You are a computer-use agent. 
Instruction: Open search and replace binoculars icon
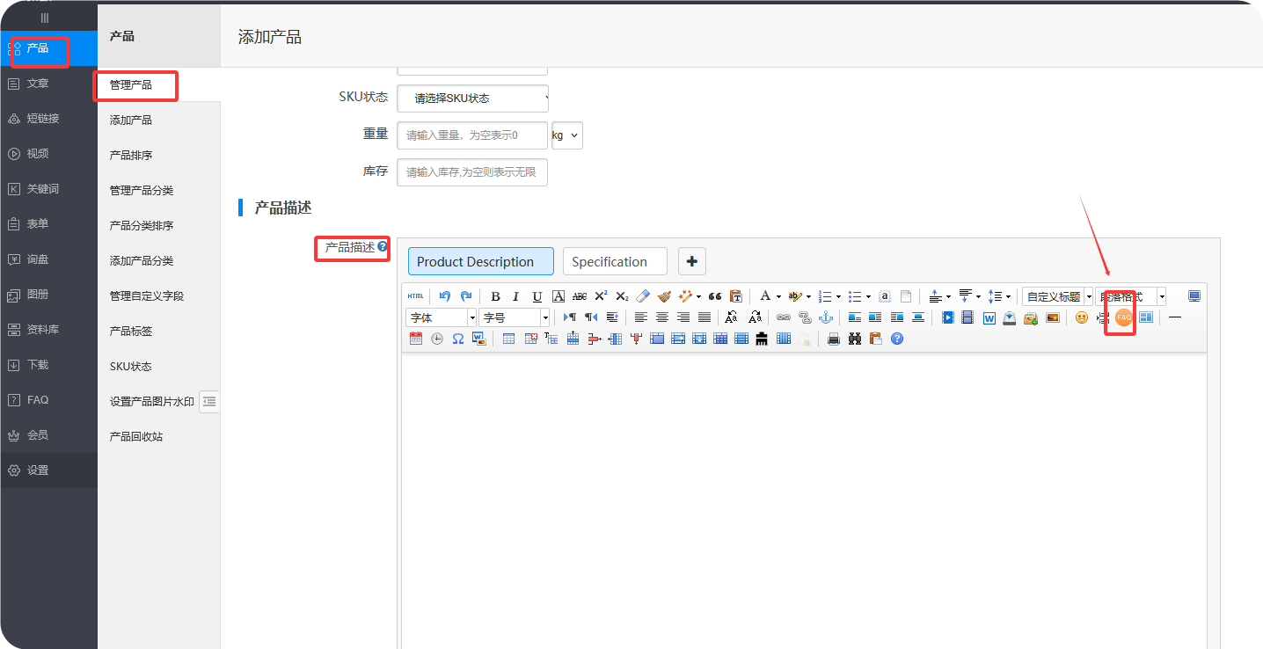(854, 339)
